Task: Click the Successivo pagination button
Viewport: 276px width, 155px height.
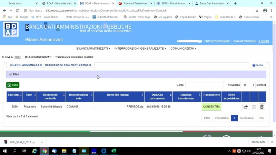Action: [x=247, y=118]
